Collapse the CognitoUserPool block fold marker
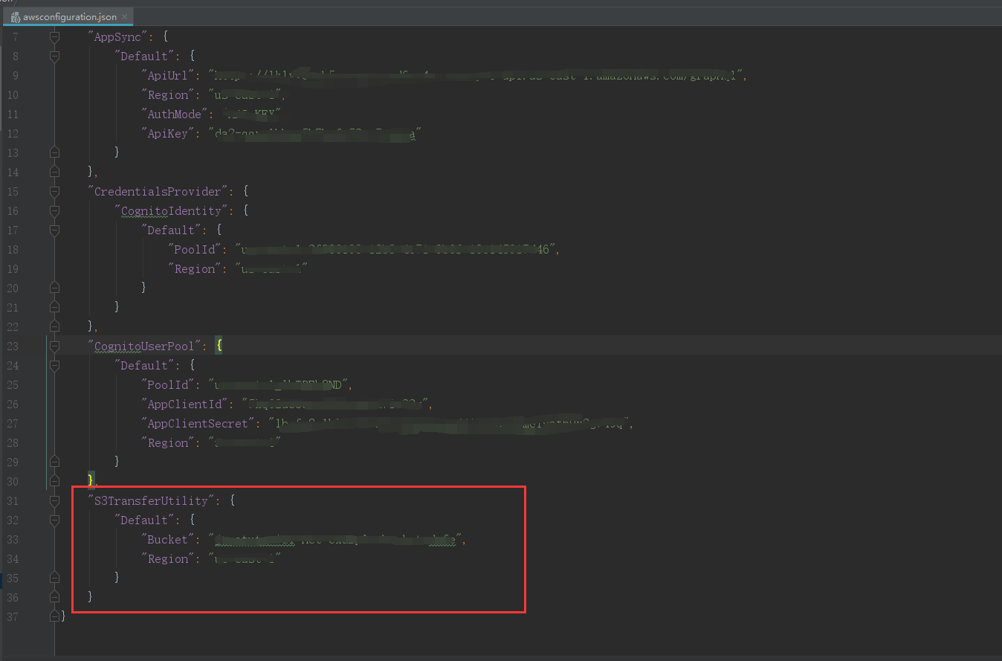 coord(54,346)
